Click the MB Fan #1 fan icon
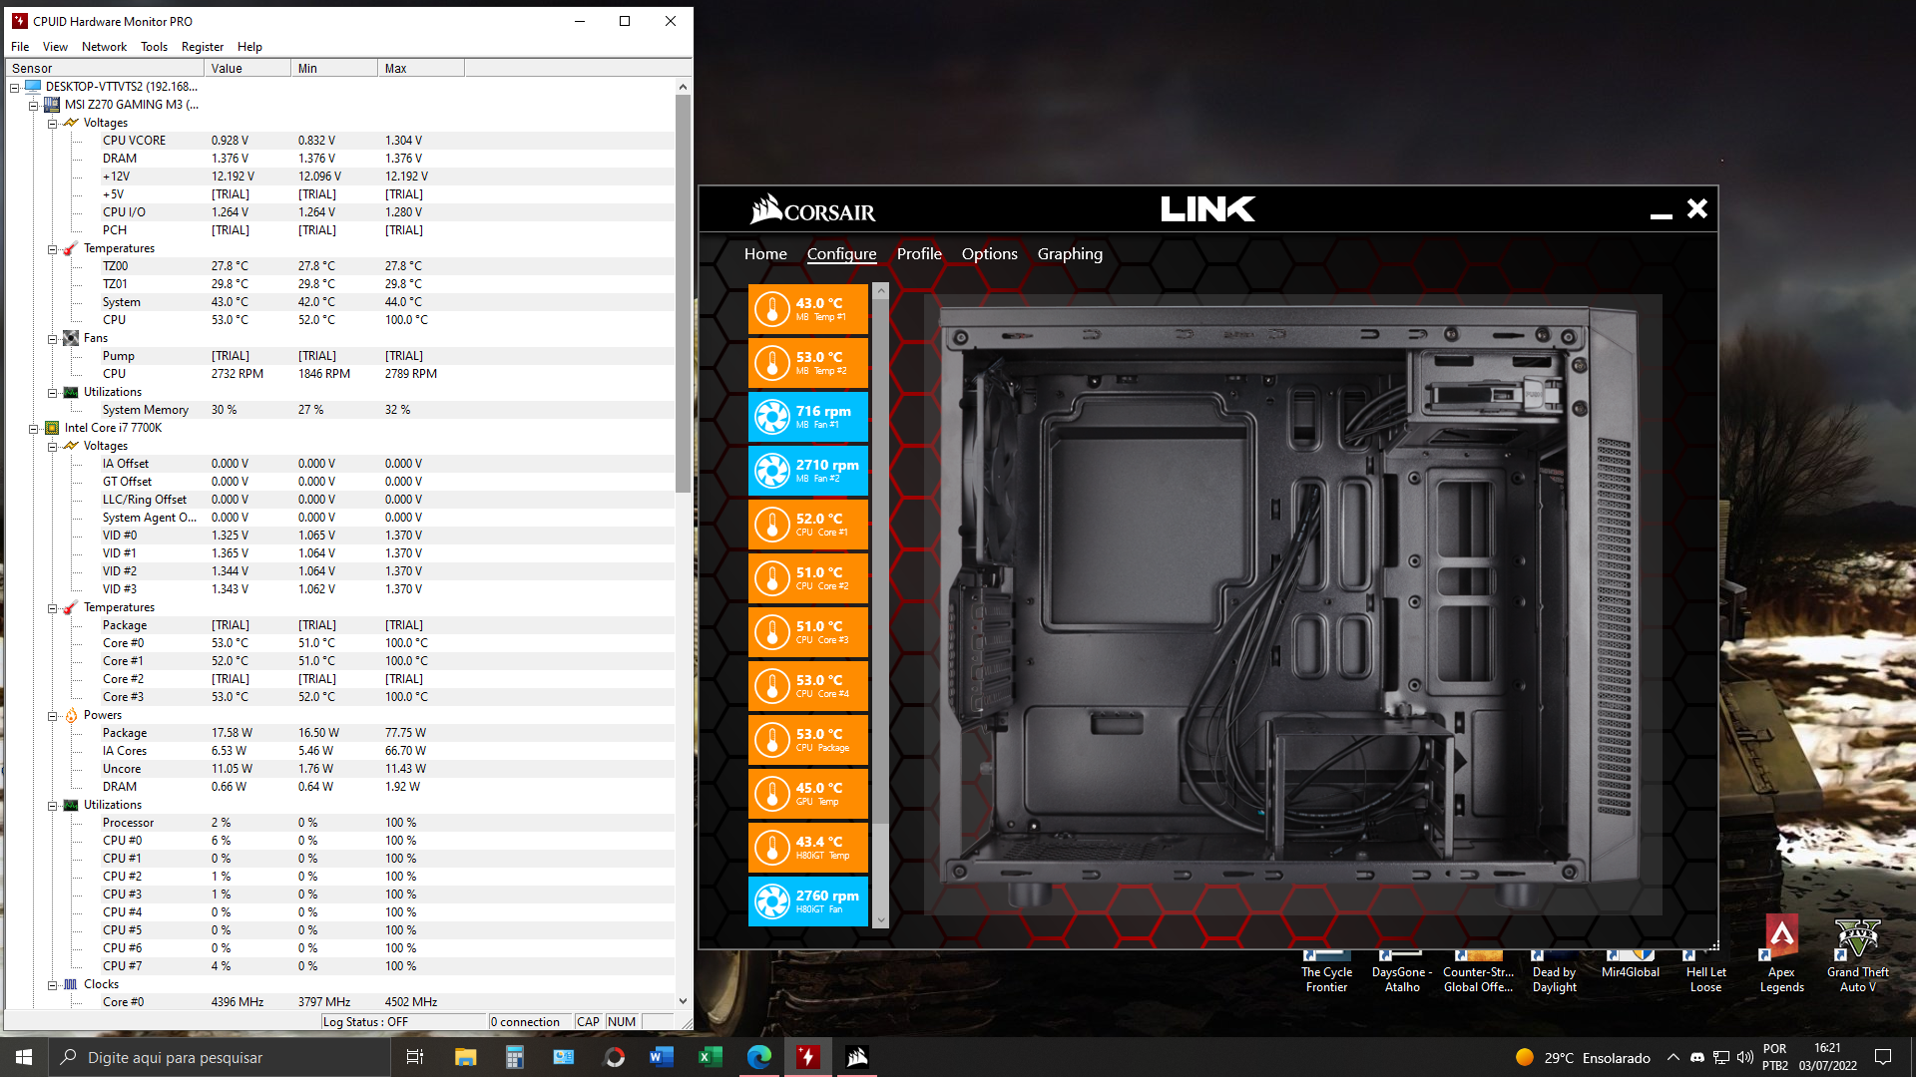 [x=771, y=417]
